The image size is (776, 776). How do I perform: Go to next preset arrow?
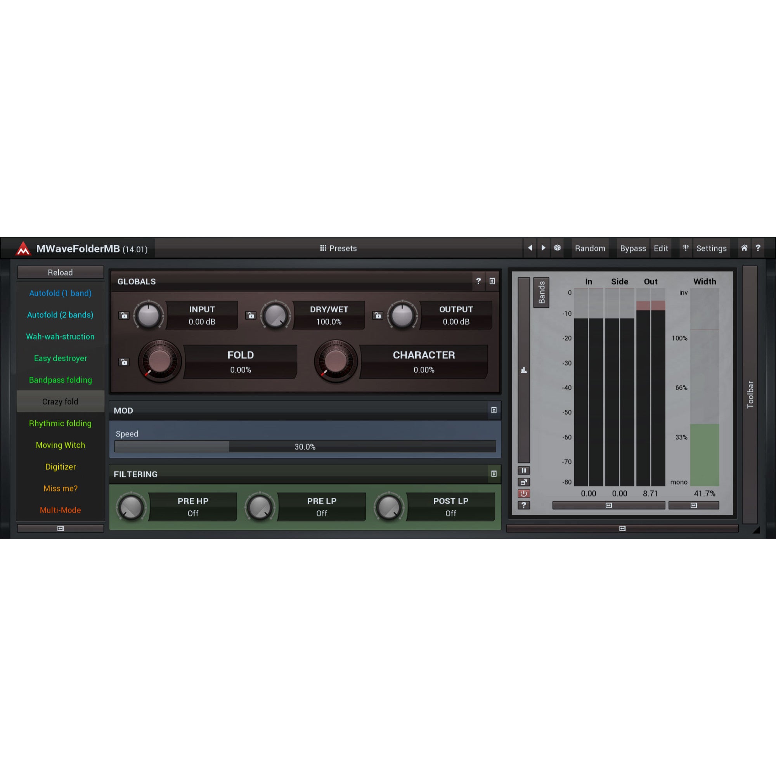[x=543, y=248]
